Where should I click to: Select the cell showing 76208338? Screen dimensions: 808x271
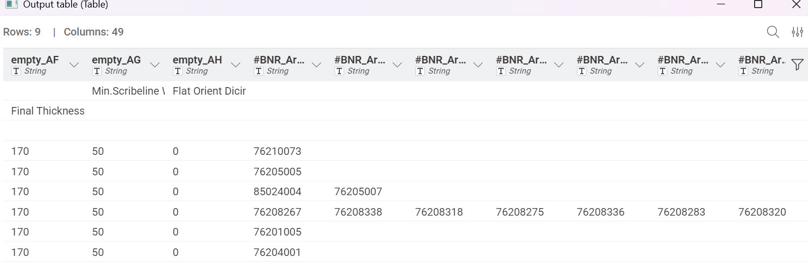[x=358, y=212]
